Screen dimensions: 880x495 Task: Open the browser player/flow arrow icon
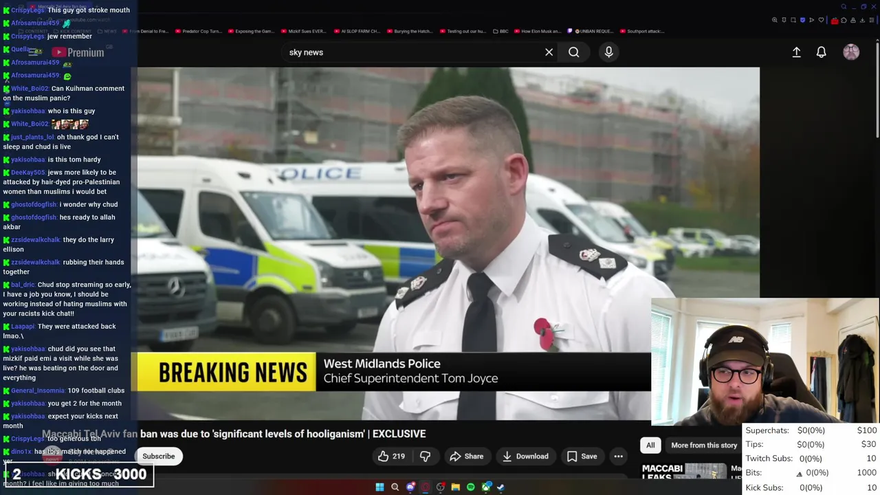click(811, 20)
